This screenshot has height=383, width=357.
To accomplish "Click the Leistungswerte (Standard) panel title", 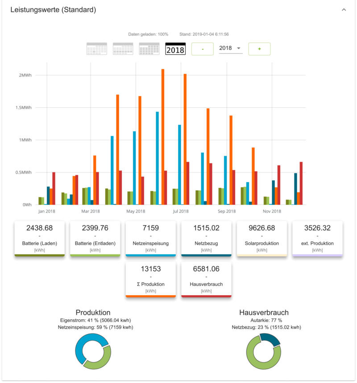I will click(x=53, y=9).
